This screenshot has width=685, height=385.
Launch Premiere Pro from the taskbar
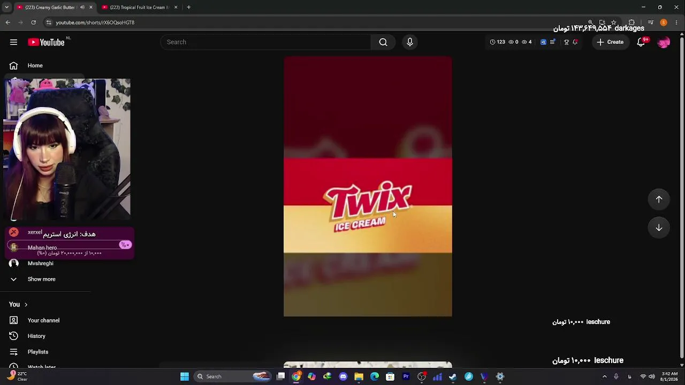(x=406, y=376)
